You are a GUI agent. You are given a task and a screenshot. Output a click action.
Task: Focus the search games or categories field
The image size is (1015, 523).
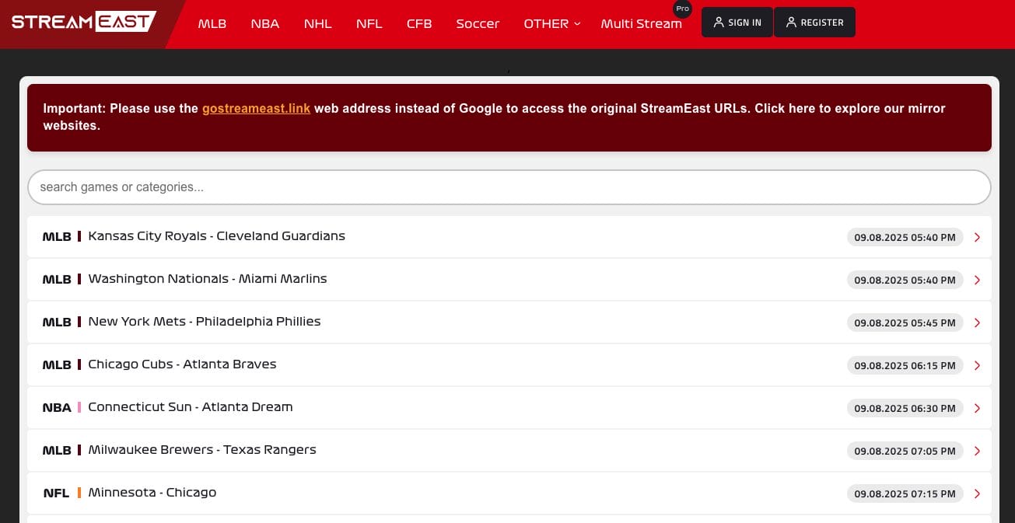509,187
